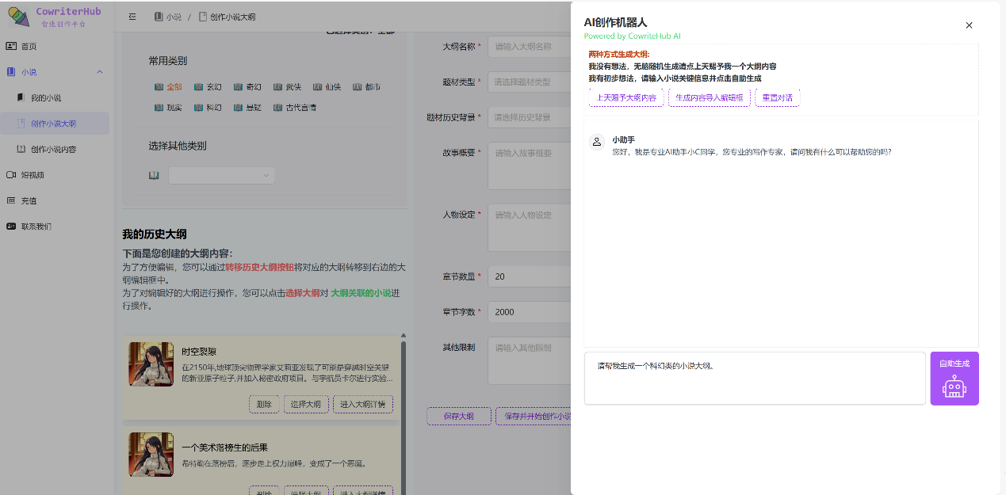Focus the 故事概要 text area

click(529, 166)
